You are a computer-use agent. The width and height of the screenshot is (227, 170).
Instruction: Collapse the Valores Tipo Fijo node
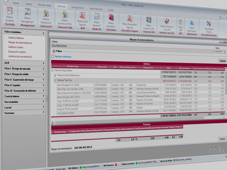(55, 80)
